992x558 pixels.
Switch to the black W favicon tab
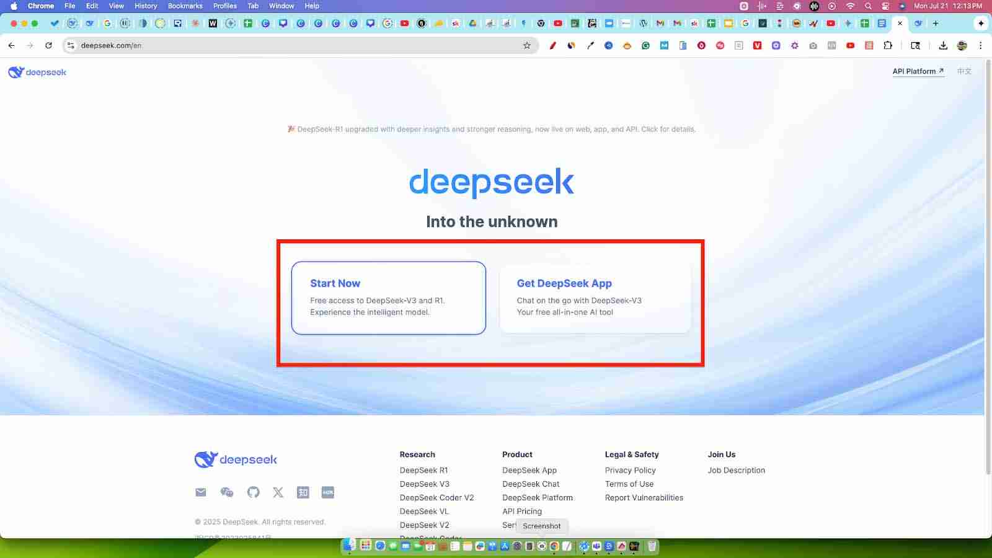[x=213, y=24]
